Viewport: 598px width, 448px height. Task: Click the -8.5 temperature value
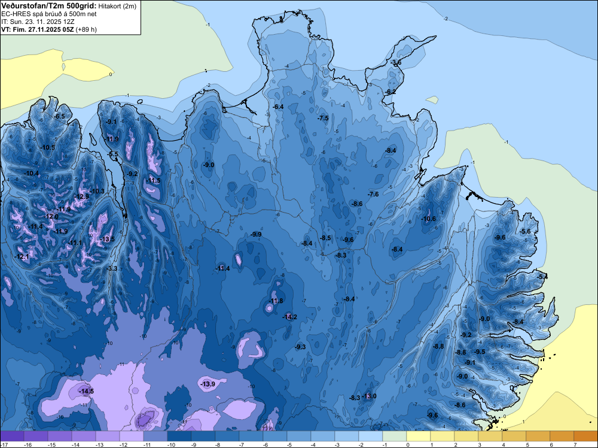(x=325, y=238)
